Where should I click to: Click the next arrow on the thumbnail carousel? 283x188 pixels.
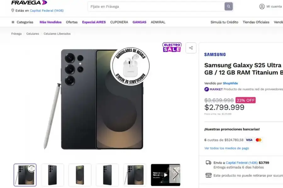pyautogui.click(x=176, y=175)
